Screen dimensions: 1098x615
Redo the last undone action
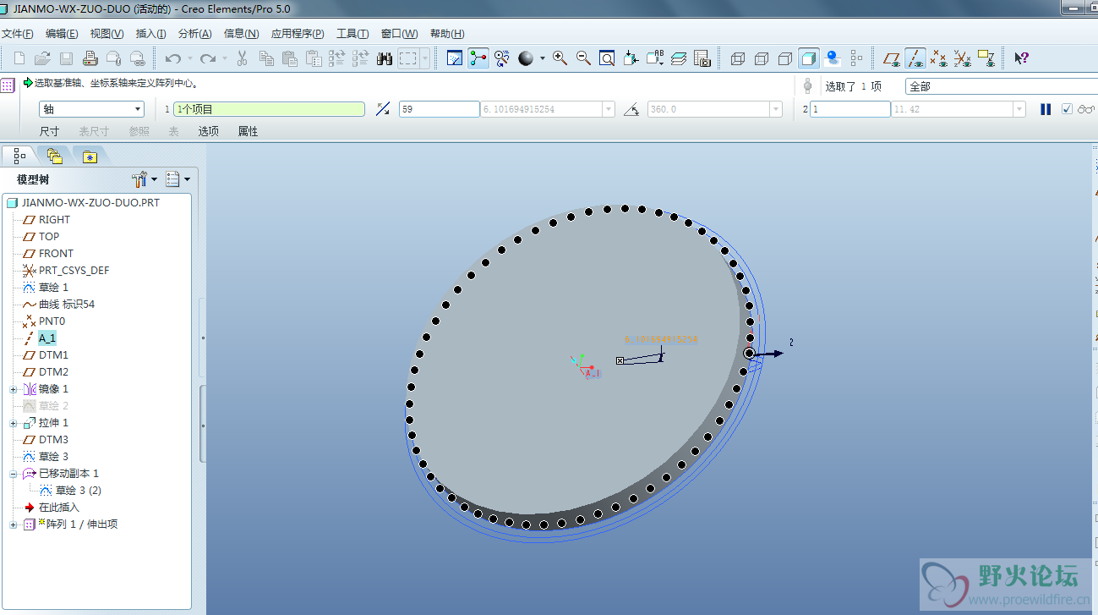(x=207, y=58)
